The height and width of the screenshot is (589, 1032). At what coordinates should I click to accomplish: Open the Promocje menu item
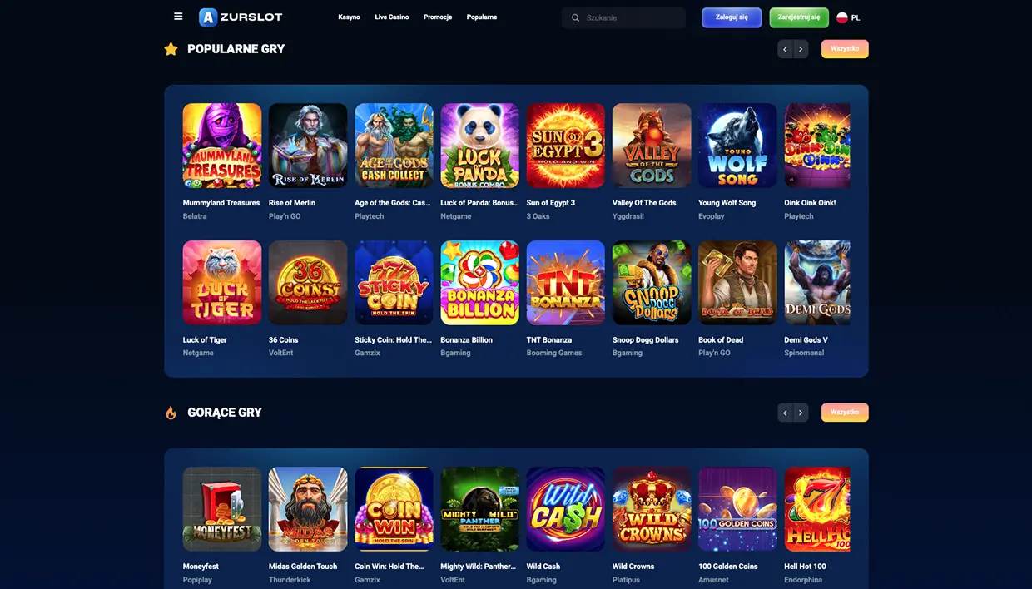point(438,17)
